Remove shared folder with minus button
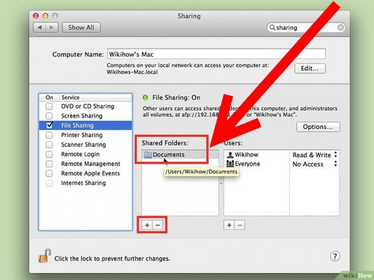 (158, 225)
